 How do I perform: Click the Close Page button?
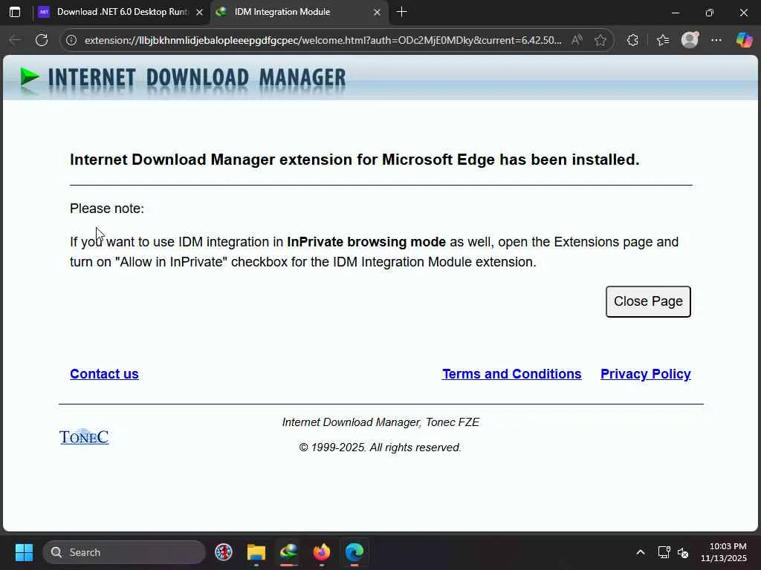pyautogui.click(x=648, y=301)
